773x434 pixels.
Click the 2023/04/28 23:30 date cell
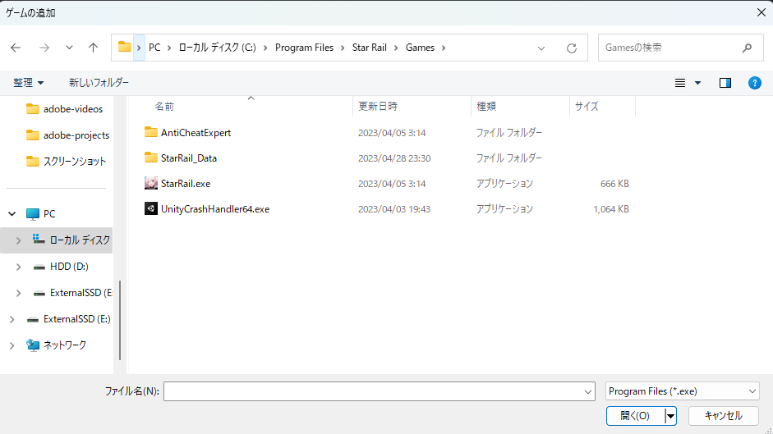(x=394, y=158)
